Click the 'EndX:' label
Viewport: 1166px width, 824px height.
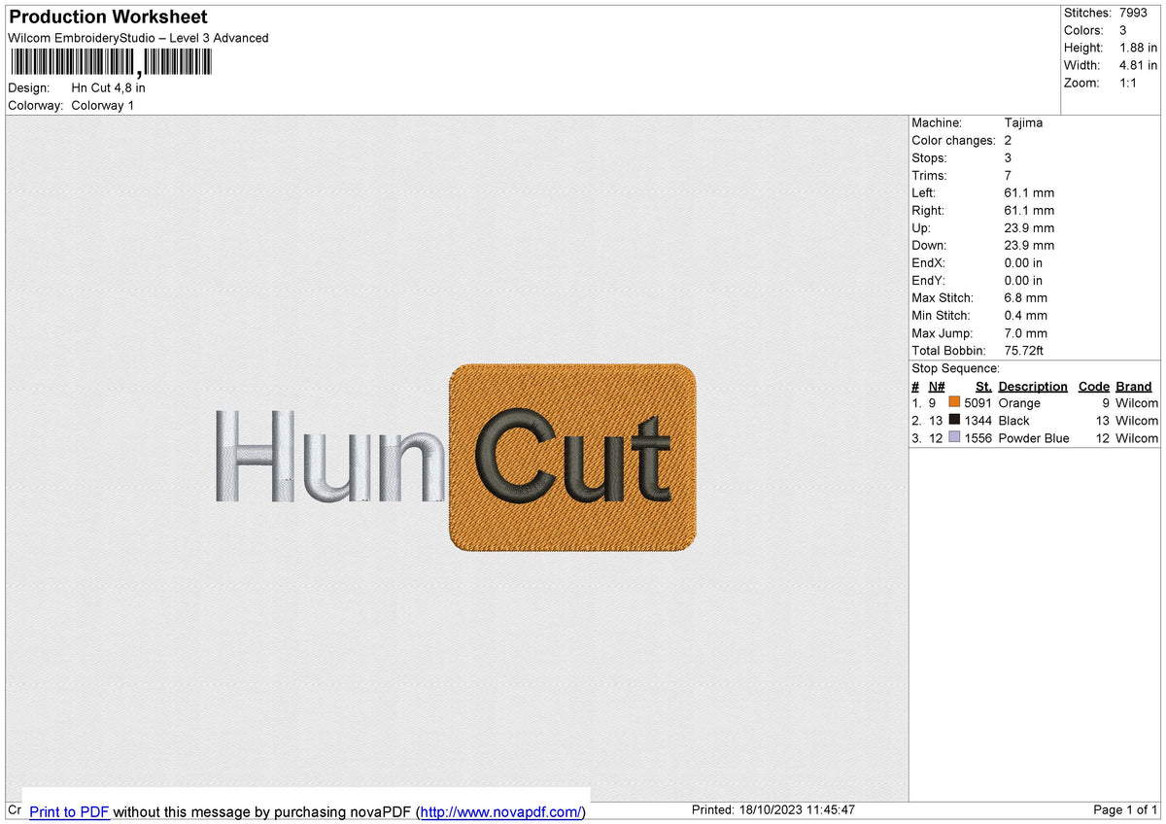coord(928,262)
